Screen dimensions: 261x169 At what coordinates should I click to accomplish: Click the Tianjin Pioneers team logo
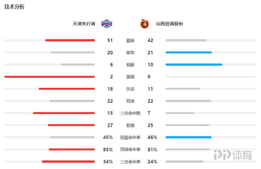(107, 24)
